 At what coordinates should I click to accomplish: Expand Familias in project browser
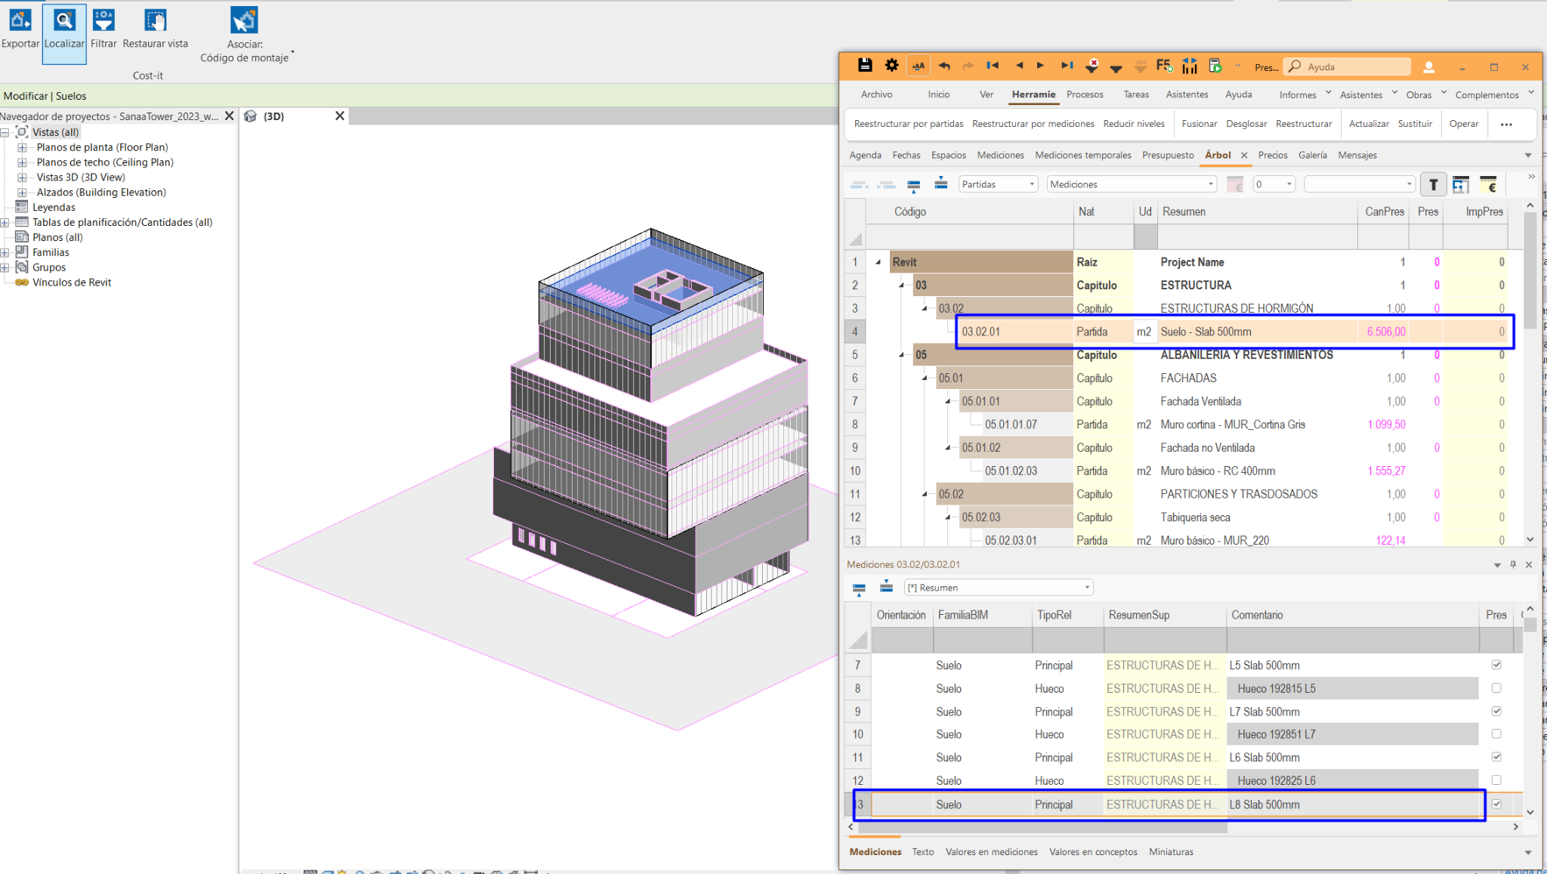coord(5,252)
